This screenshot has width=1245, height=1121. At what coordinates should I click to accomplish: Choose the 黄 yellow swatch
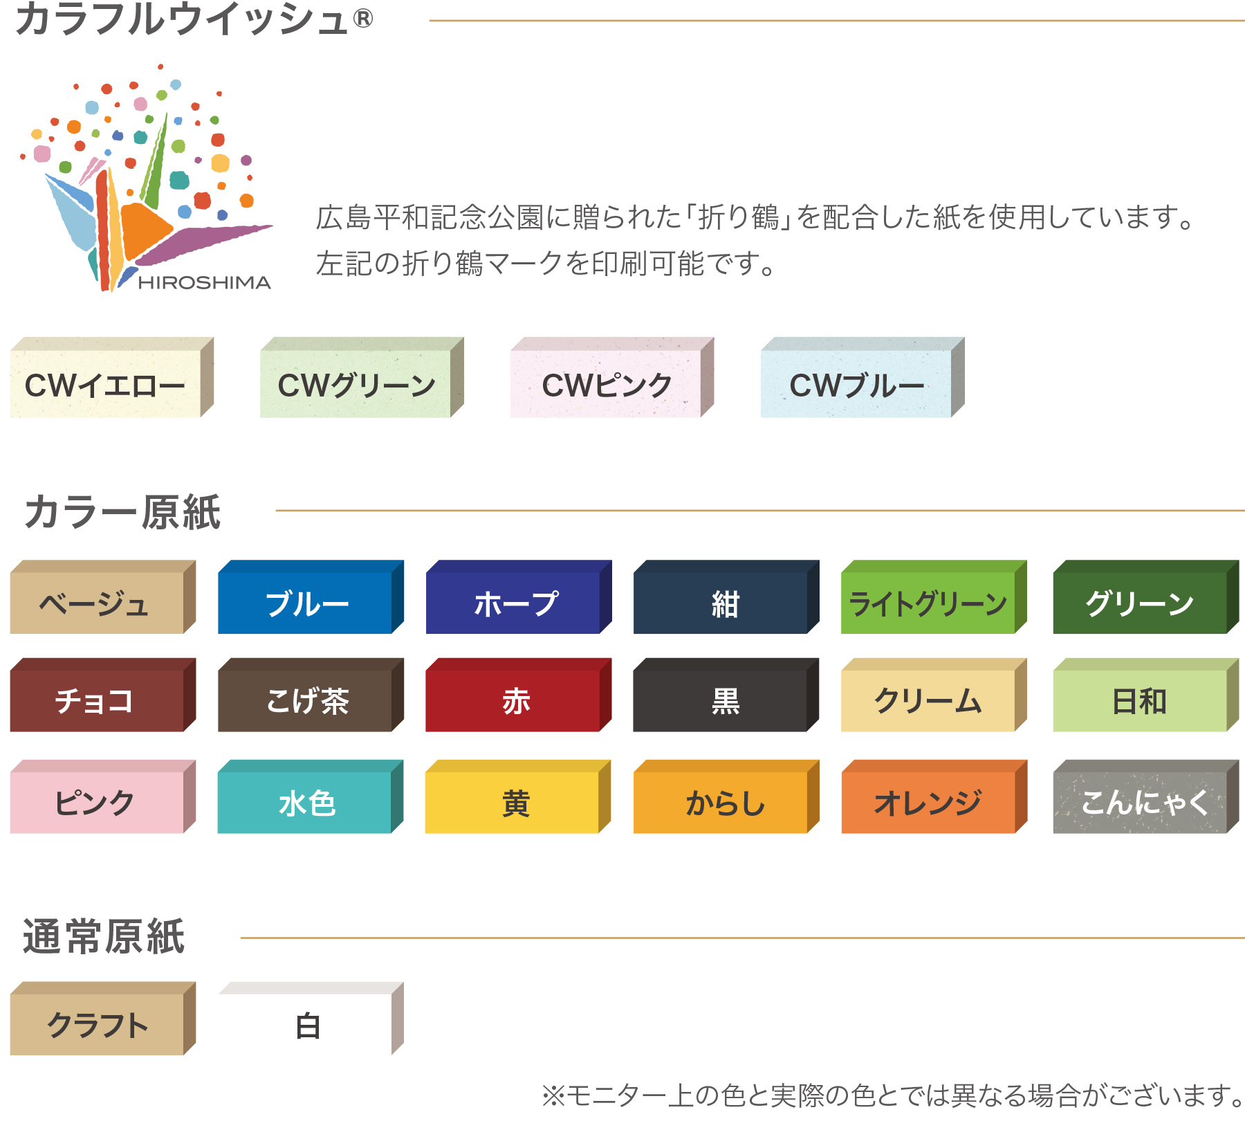click(x=519, y=796)
